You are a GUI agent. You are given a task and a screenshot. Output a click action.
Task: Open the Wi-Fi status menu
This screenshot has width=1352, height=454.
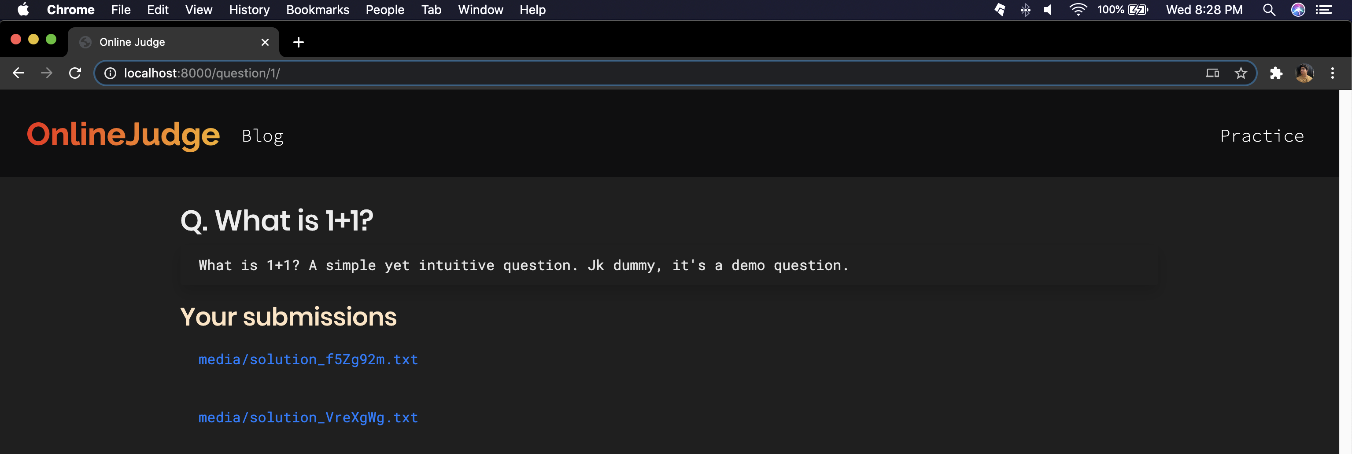tap(1077, 10)
